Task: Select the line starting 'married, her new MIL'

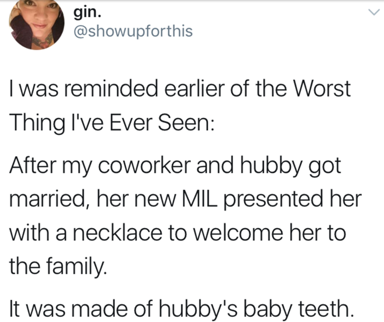Action: [x=185, y=199]
